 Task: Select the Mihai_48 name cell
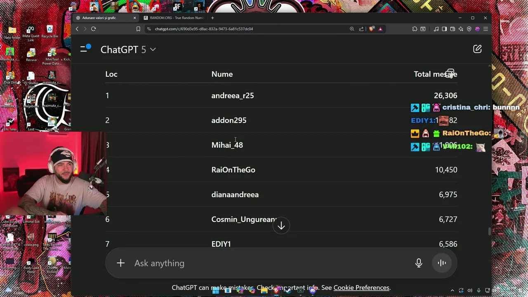(x=227, y=145)
